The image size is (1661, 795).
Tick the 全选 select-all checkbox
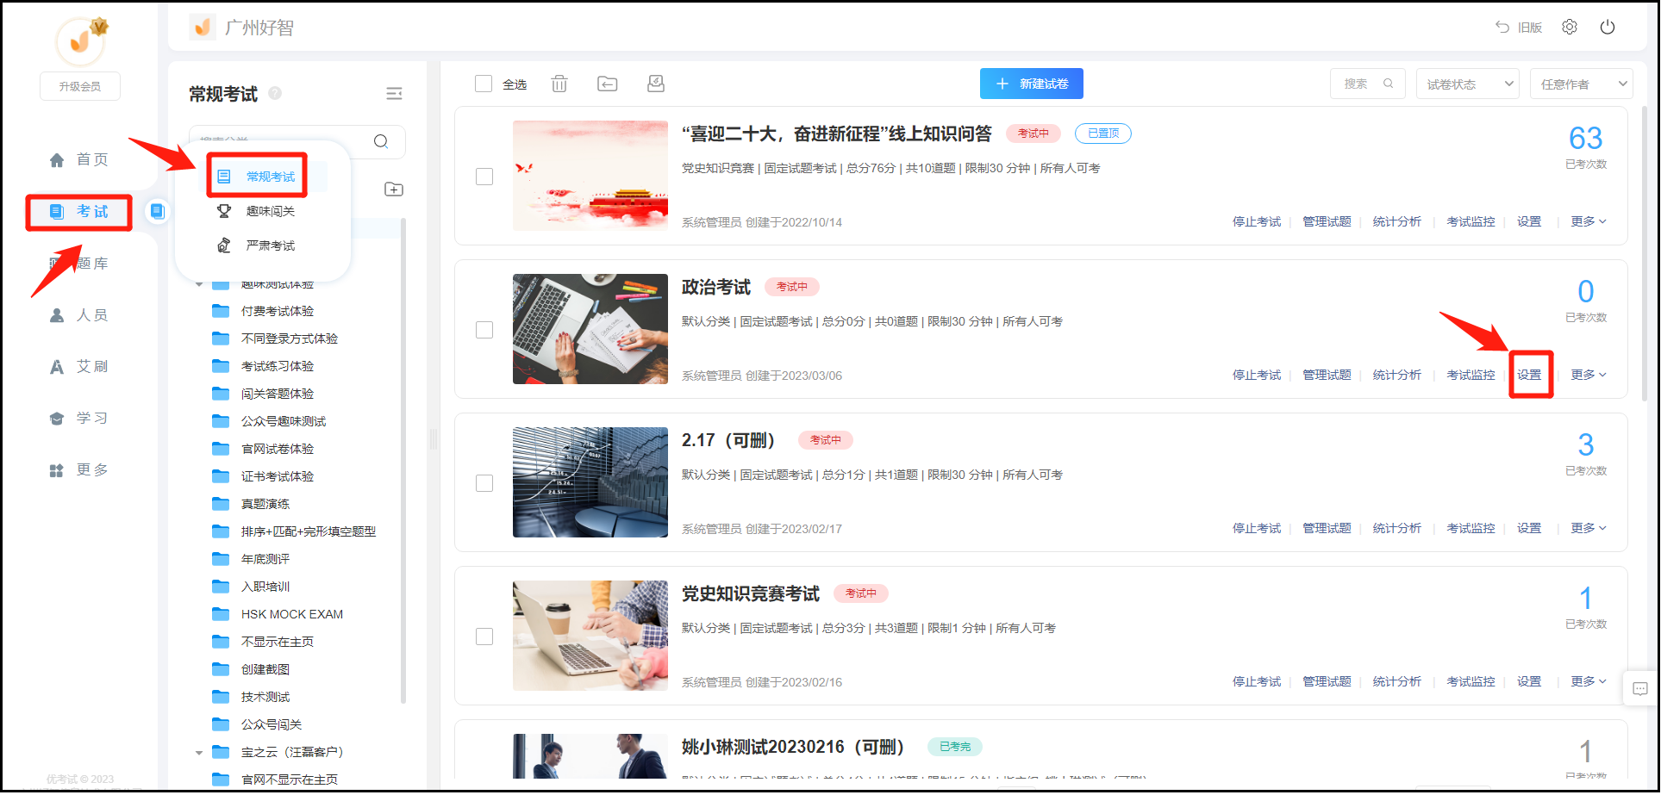[x=484, y=84]
